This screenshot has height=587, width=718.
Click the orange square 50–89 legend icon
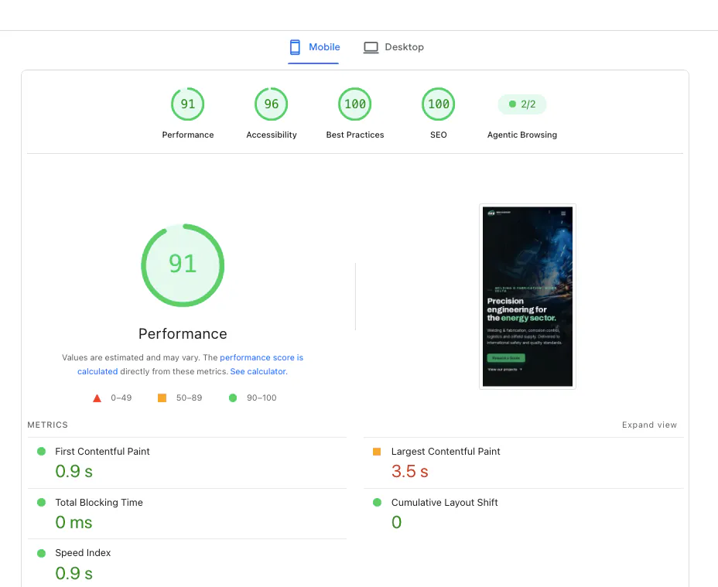pos(162,398)
